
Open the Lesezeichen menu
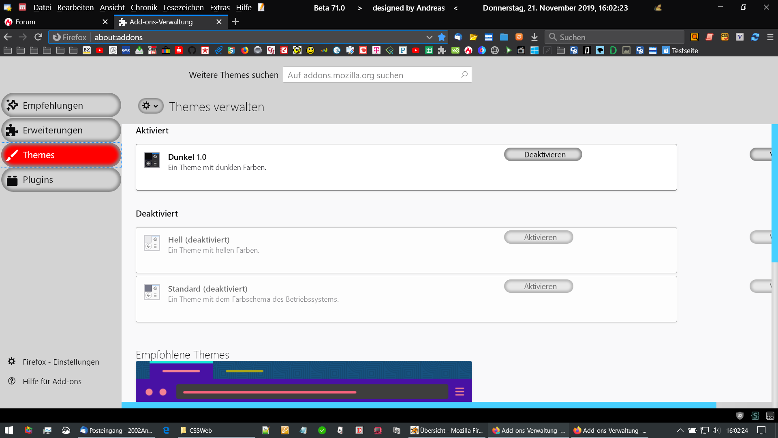click(183, 7)
